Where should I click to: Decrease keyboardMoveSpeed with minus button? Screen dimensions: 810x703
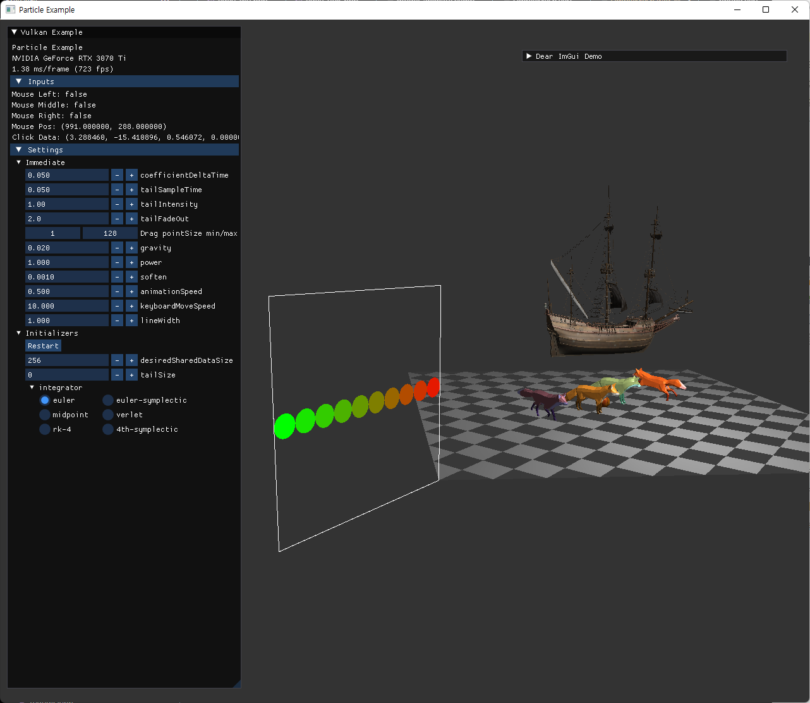coord(117,306)
